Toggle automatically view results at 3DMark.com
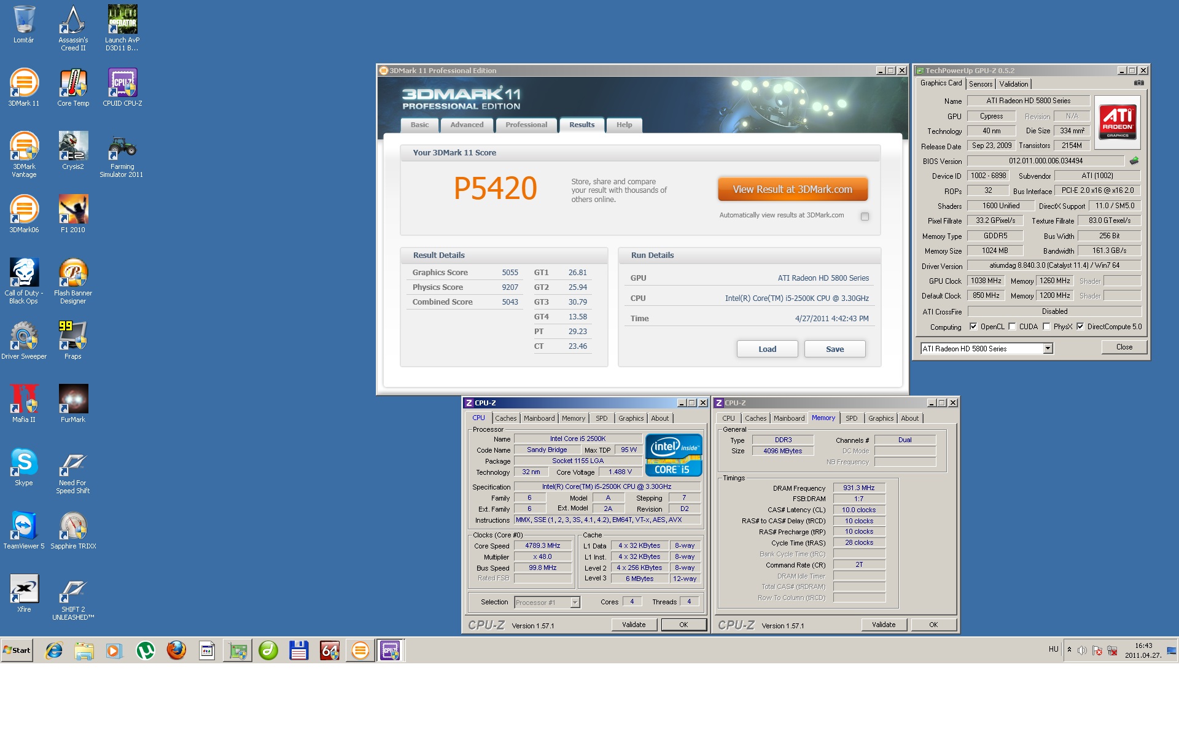 click(x=865, y=216)
